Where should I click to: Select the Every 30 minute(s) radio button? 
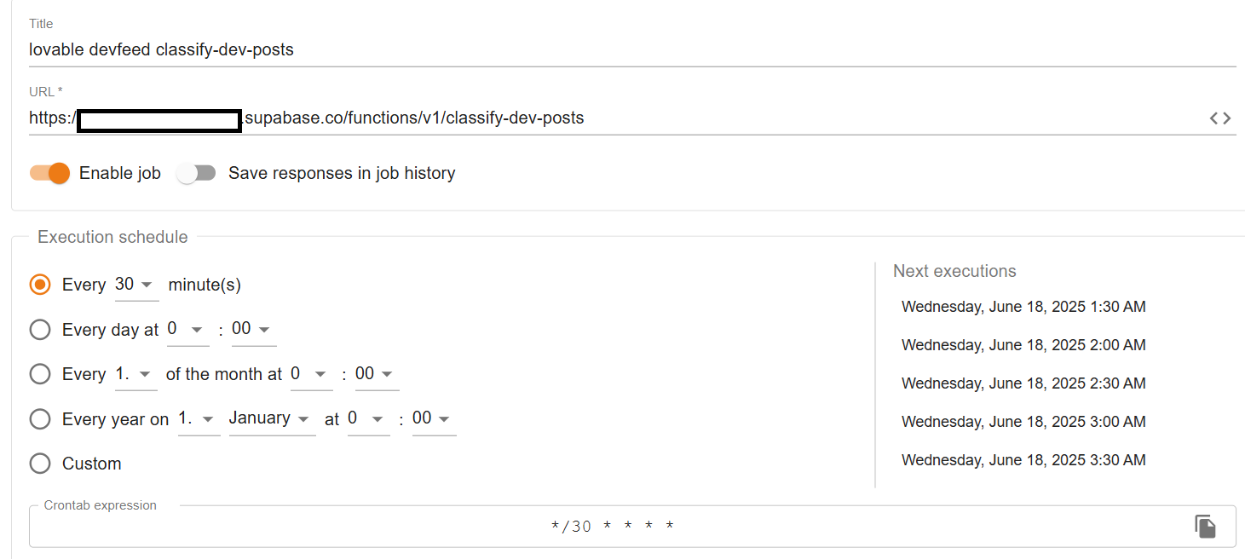point(40,285)
